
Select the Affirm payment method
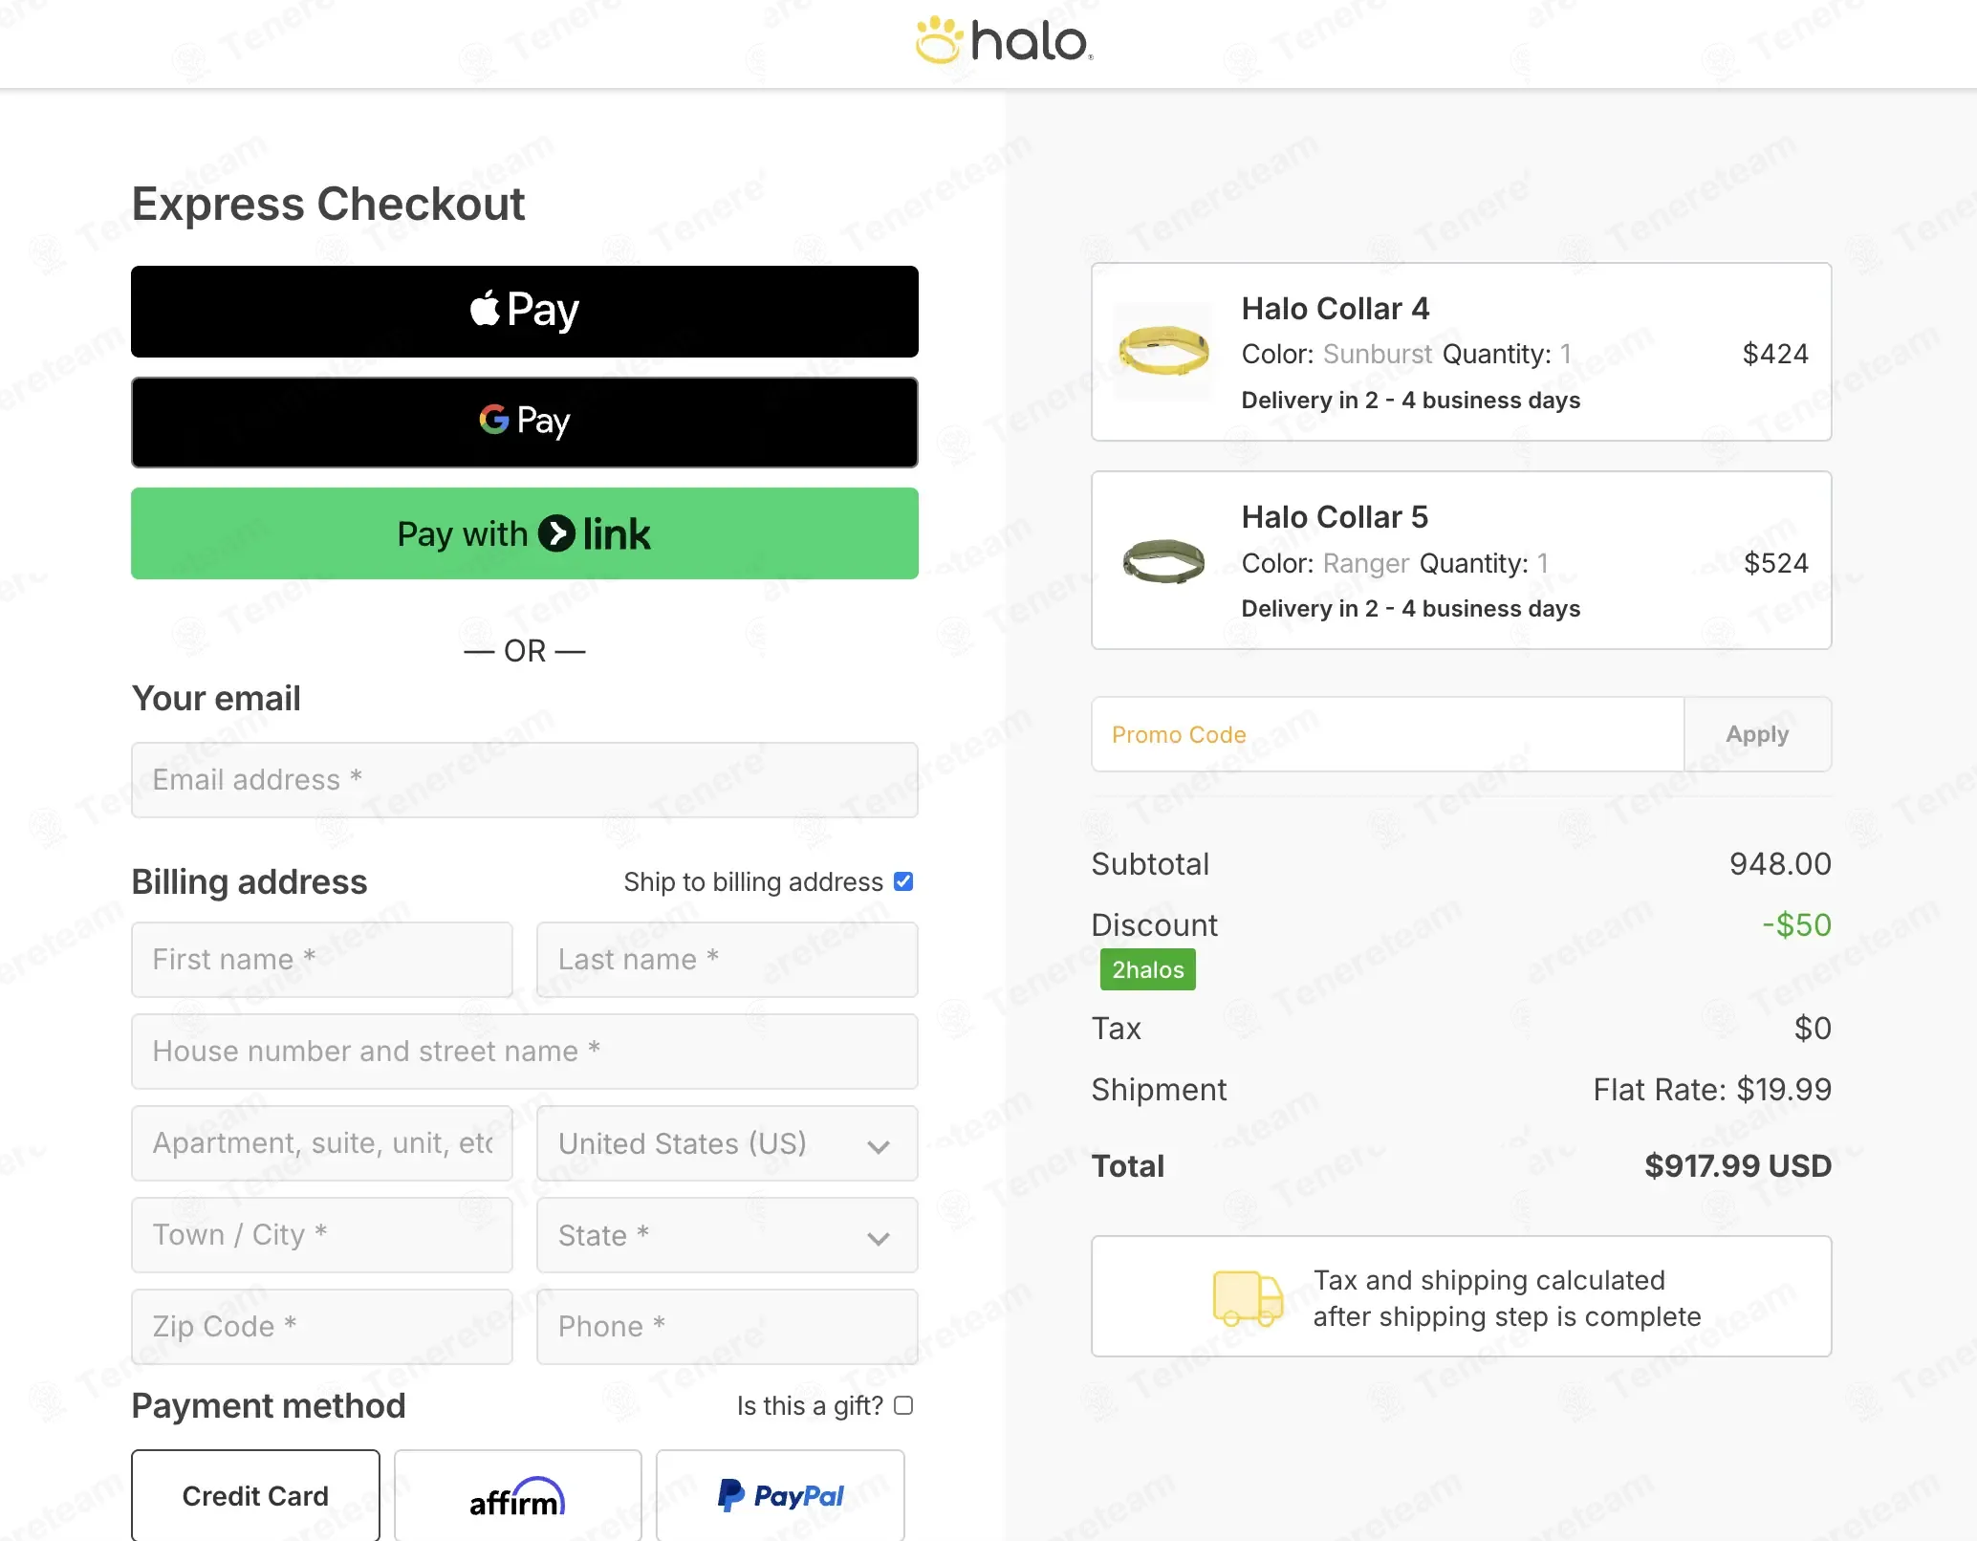point(517,1496)
